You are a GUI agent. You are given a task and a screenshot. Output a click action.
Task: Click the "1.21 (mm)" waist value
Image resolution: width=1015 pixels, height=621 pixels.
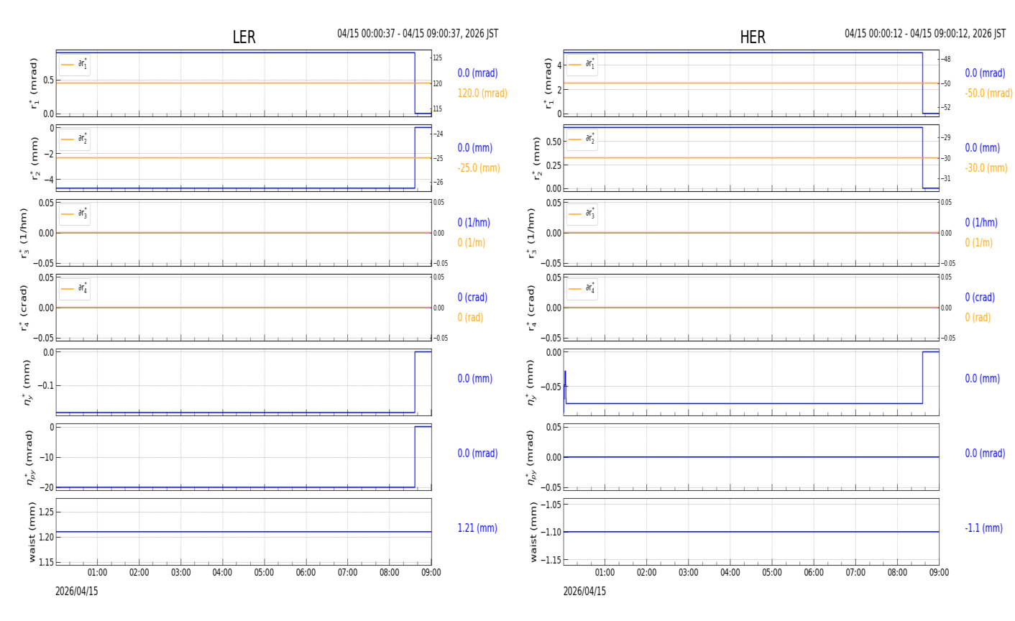click(x=477, y=528)
